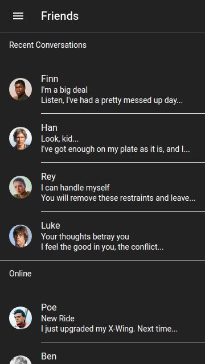The image size is (205, 364).
Task: Select Poe's 'New Ride' message
Action: click(x=102, y=318)
